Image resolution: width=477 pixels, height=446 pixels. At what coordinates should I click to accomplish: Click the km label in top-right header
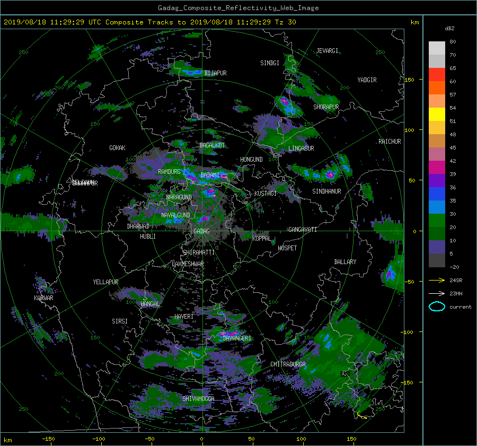click(414, 22)
